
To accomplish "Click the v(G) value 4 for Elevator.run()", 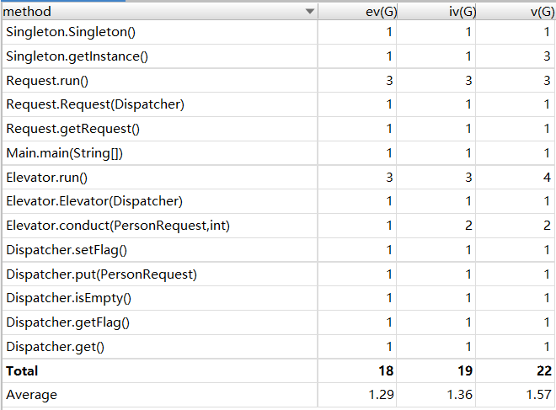I will click(x=547, y=177).
